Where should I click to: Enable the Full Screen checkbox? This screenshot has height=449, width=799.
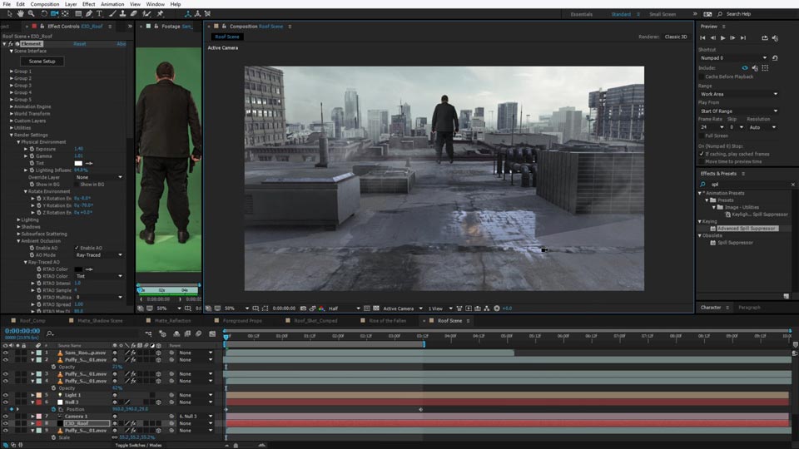click(x=702, y=135)
